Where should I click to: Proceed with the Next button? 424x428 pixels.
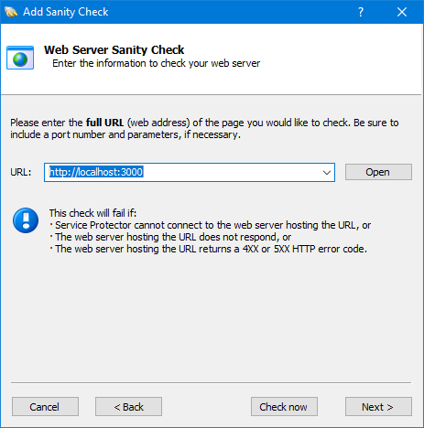coord(378,407)
